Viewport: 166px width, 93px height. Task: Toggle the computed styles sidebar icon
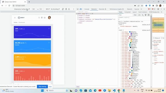click(x=149, y=15)
